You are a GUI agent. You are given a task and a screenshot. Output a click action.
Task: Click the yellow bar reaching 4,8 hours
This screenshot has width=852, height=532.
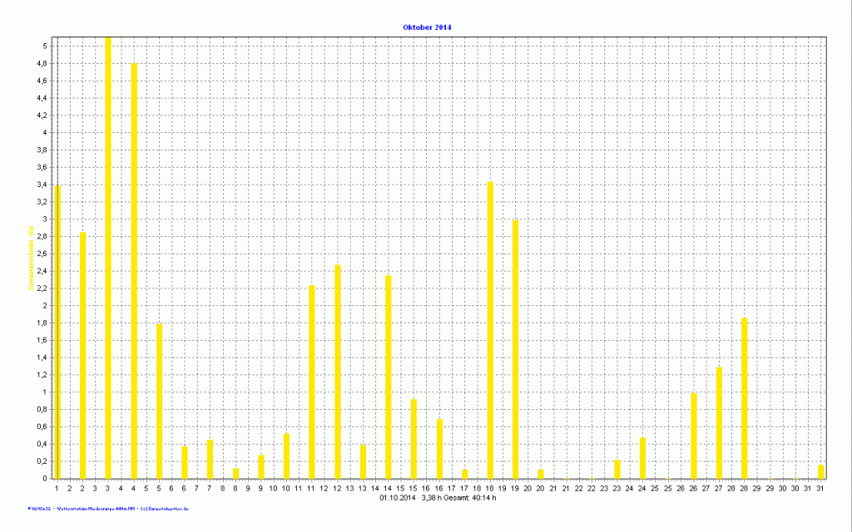[134, 270]
